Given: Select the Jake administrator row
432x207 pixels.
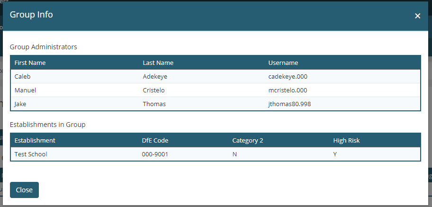Looking at the screenshot, I should click(x=20, y=104).
